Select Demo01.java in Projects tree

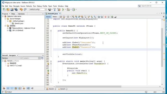[19, 23]
